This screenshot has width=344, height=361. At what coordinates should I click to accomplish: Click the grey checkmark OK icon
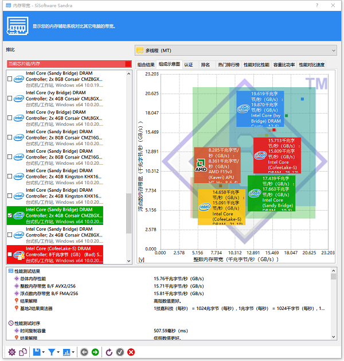(x=120, y=352)
